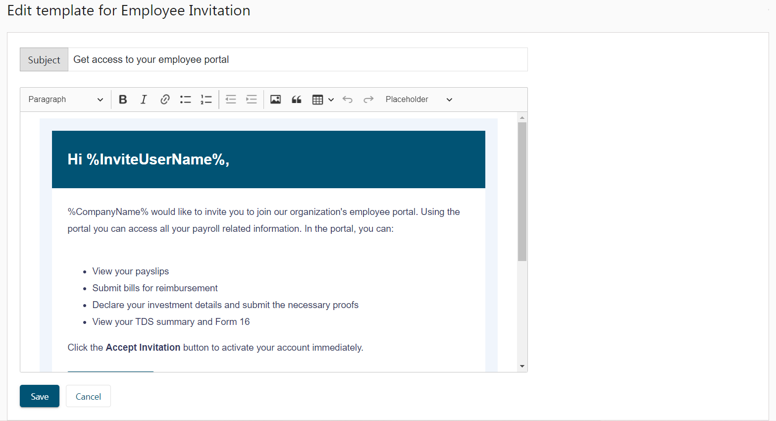Click scrollbar down arrow in editor
Image resolution: width=776 pixels, height=421 pixels.
(522, 367)
